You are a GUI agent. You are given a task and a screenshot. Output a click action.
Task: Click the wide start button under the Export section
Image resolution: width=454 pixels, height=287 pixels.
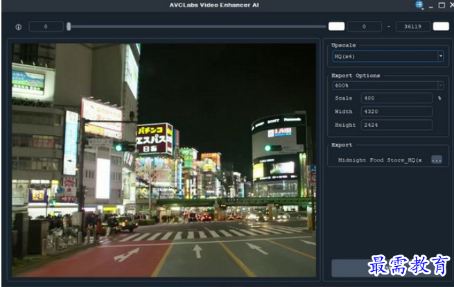click(x=390, y=268)
